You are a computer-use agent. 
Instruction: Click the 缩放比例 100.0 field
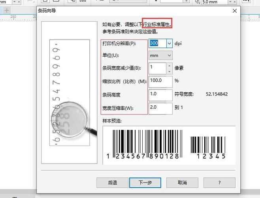pos(160,82)
